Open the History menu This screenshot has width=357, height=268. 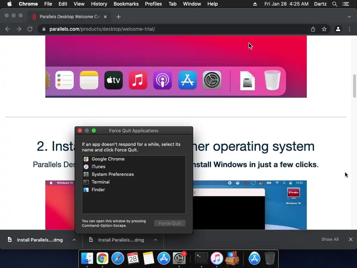tap(99, 4)
